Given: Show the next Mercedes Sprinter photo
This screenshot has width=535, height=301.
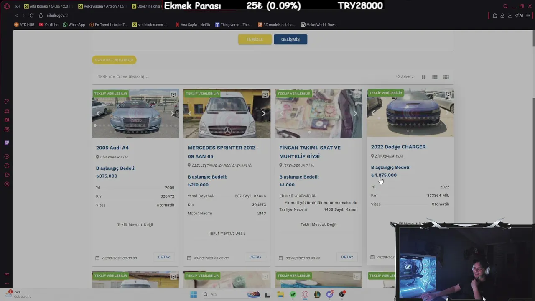Looking at the screenshot, I should click(x=263, y=113).
